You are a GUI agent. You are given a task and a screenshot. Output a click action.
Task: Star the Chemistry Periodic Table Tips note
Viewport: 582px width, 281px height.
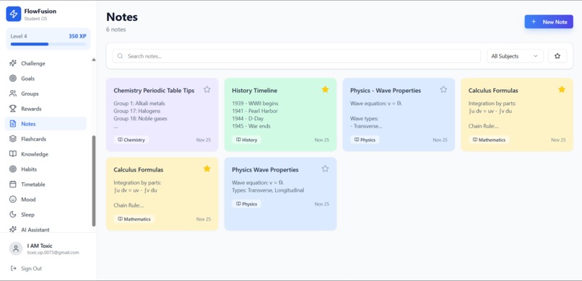[x=207, y=89]
